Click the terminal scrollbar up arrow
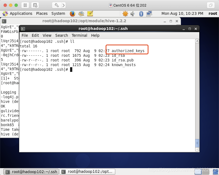219x175 pixels. click(x=197, y=41)
